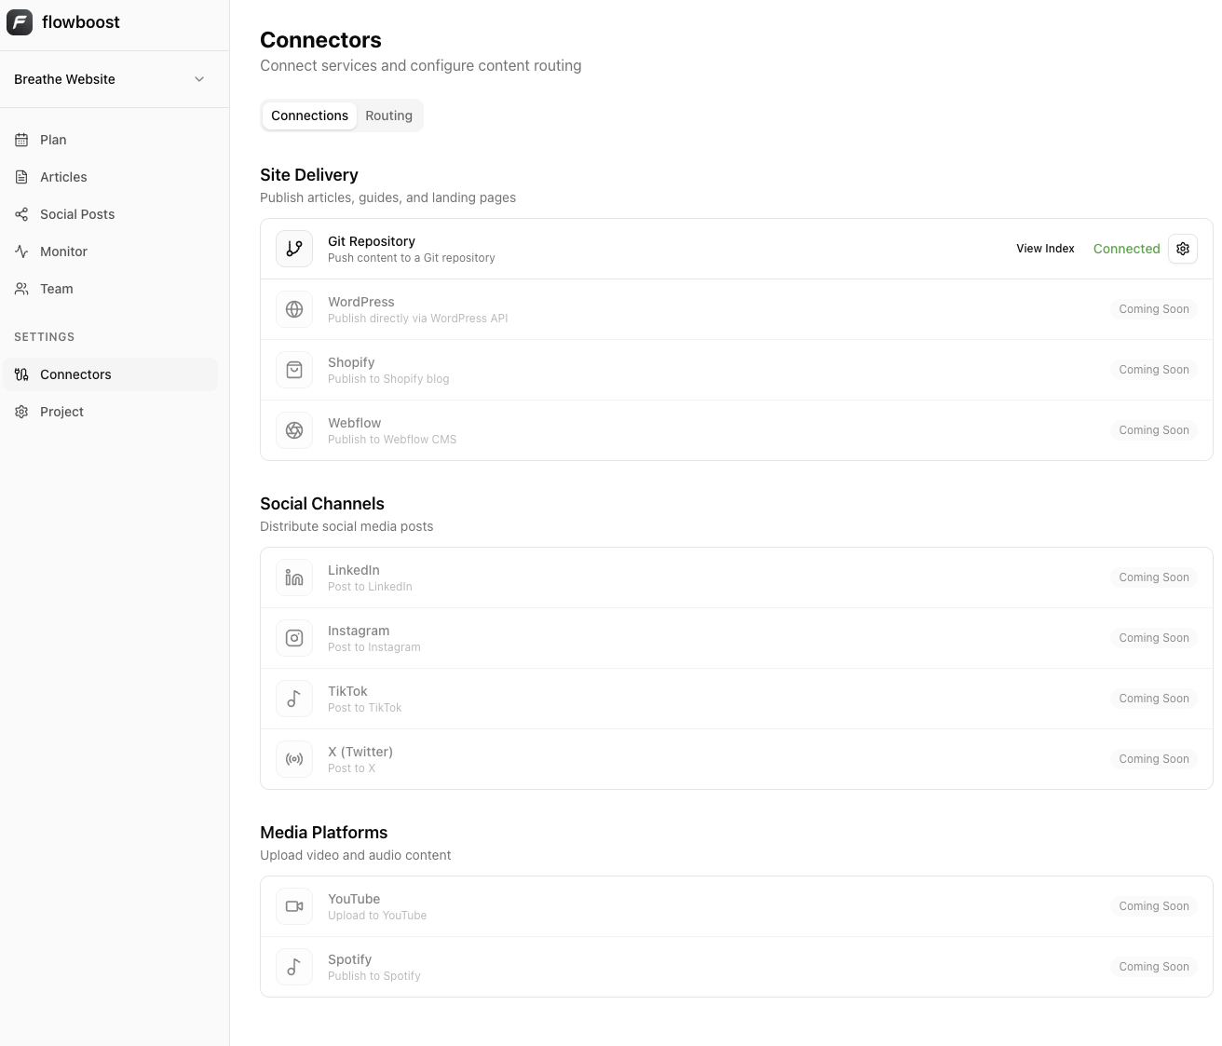Open Articles page from sidebar
This screenshot has width=1222, height=1046.
click(x=63, y=177)
